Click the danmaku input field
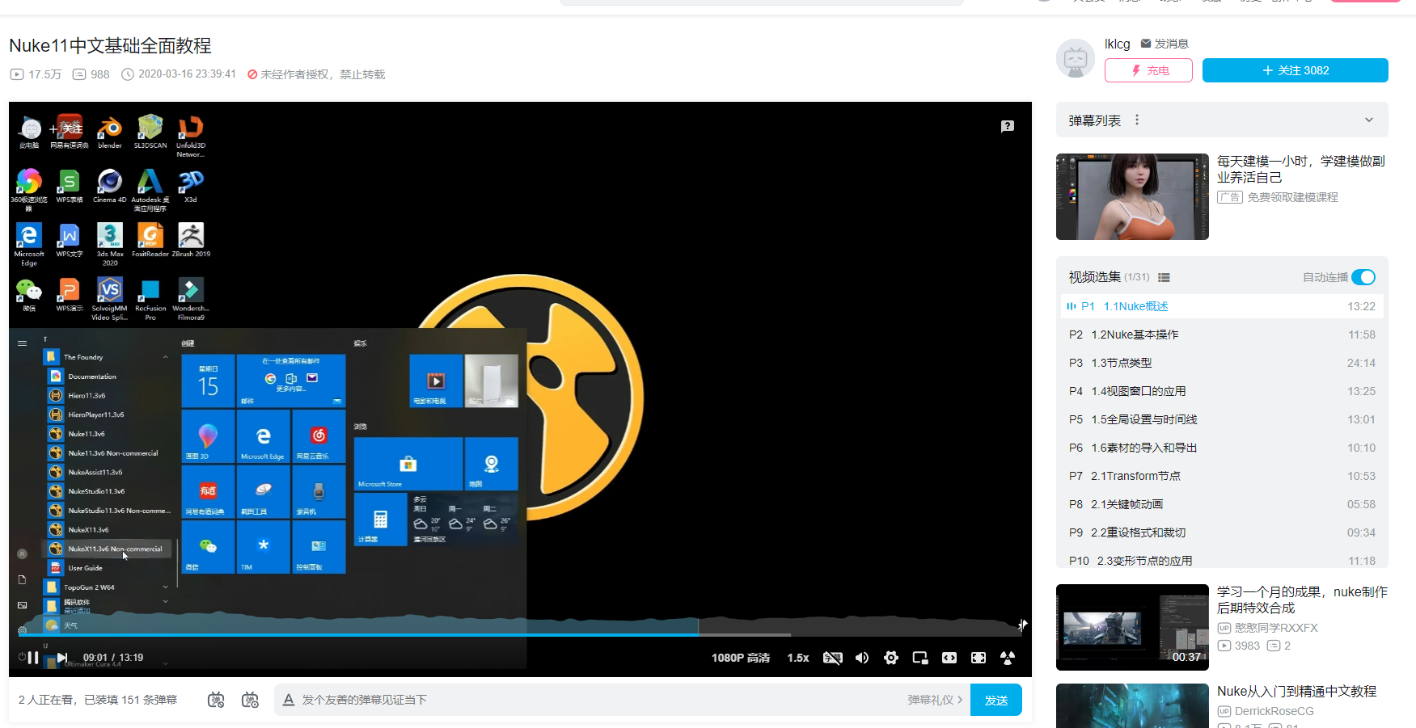This screenshot has height=728, width=1416. tap(598, 700)
